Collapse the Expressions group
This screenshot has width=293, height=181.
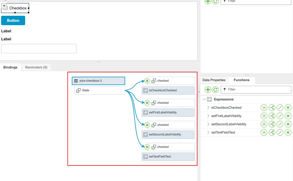(x=204, y=99)
